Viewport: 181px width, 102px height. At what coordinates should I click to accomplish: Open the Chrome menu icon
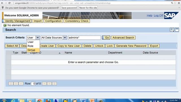coord(179,3)
